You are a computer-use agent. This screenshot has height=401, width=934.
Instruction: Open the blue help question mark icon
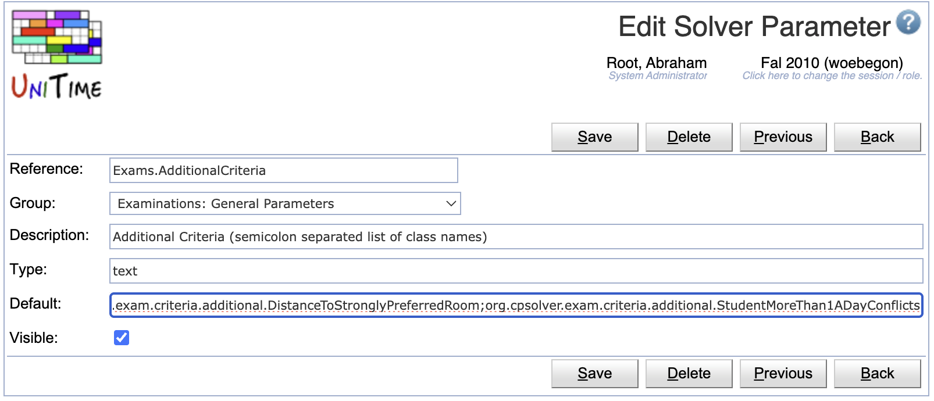[x=908, y=23]
